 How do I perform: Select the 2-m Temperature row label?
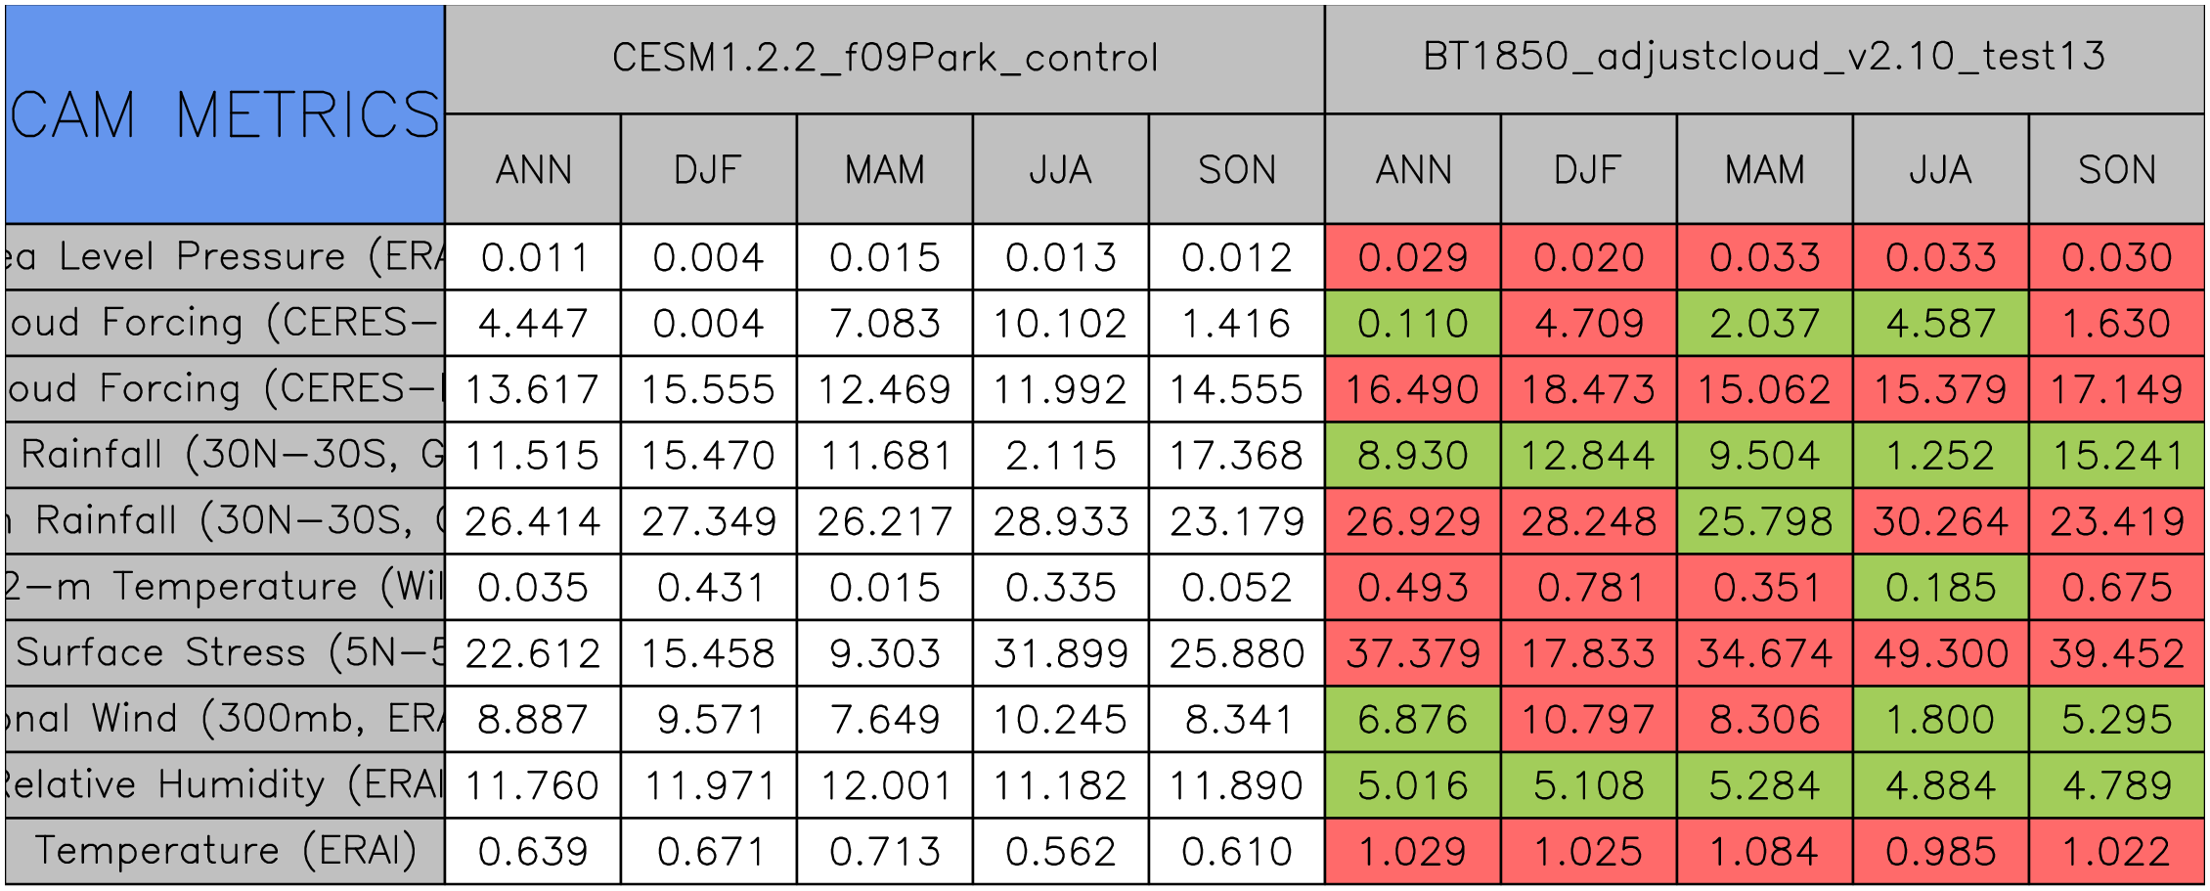tap(225, 587)
